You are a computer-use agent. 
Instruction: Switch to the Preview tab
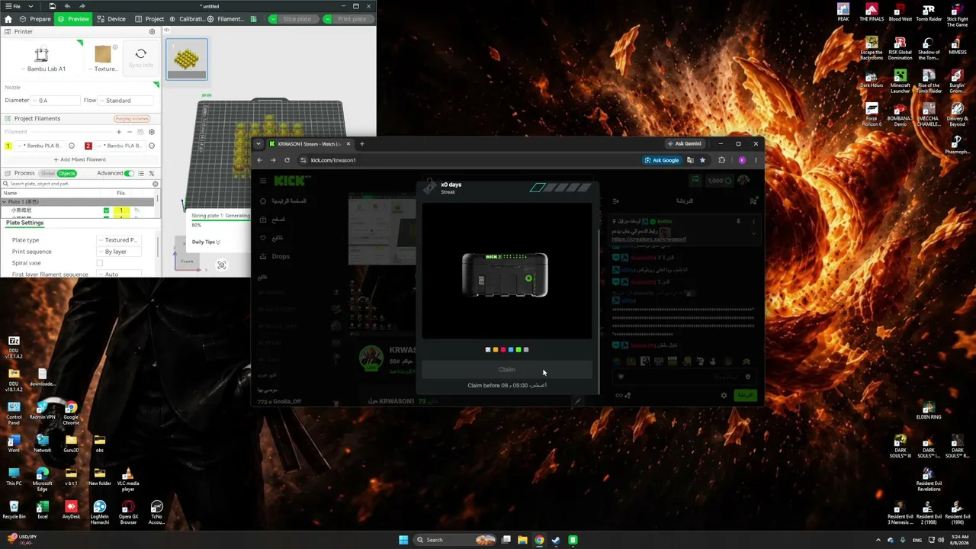pos(73,19)
